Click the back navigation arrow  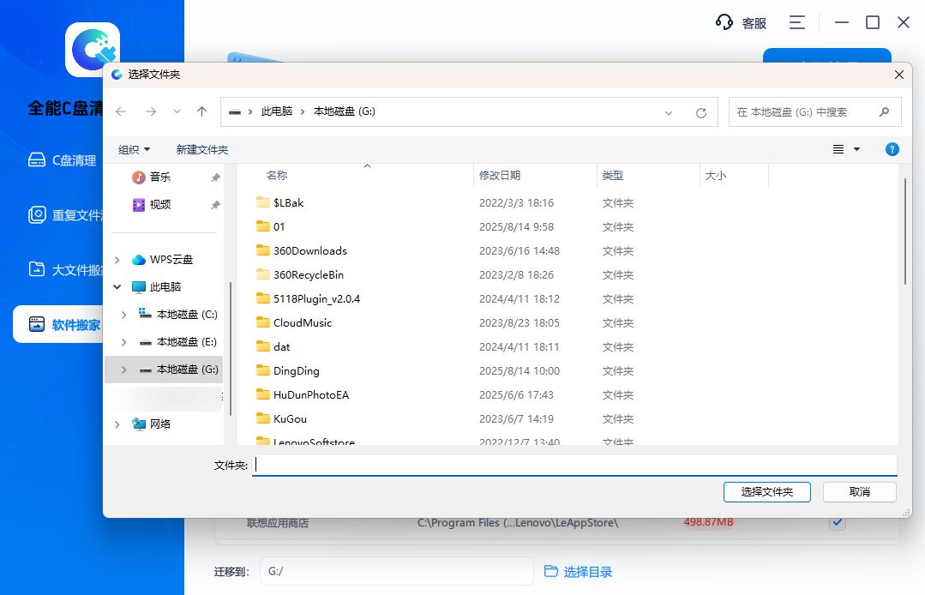click(x=120, y=111)
